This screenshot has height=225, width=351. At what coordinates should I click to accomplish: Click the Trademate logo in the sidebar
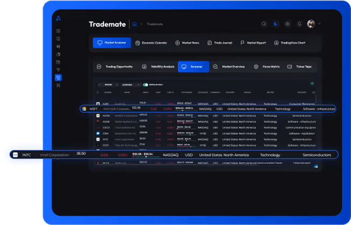(58, 18)
